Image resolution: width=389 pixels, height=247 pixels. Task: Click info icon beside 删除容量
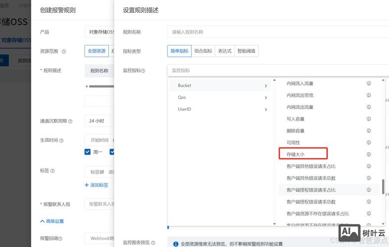pyautogui.click(x=369, y=131)
